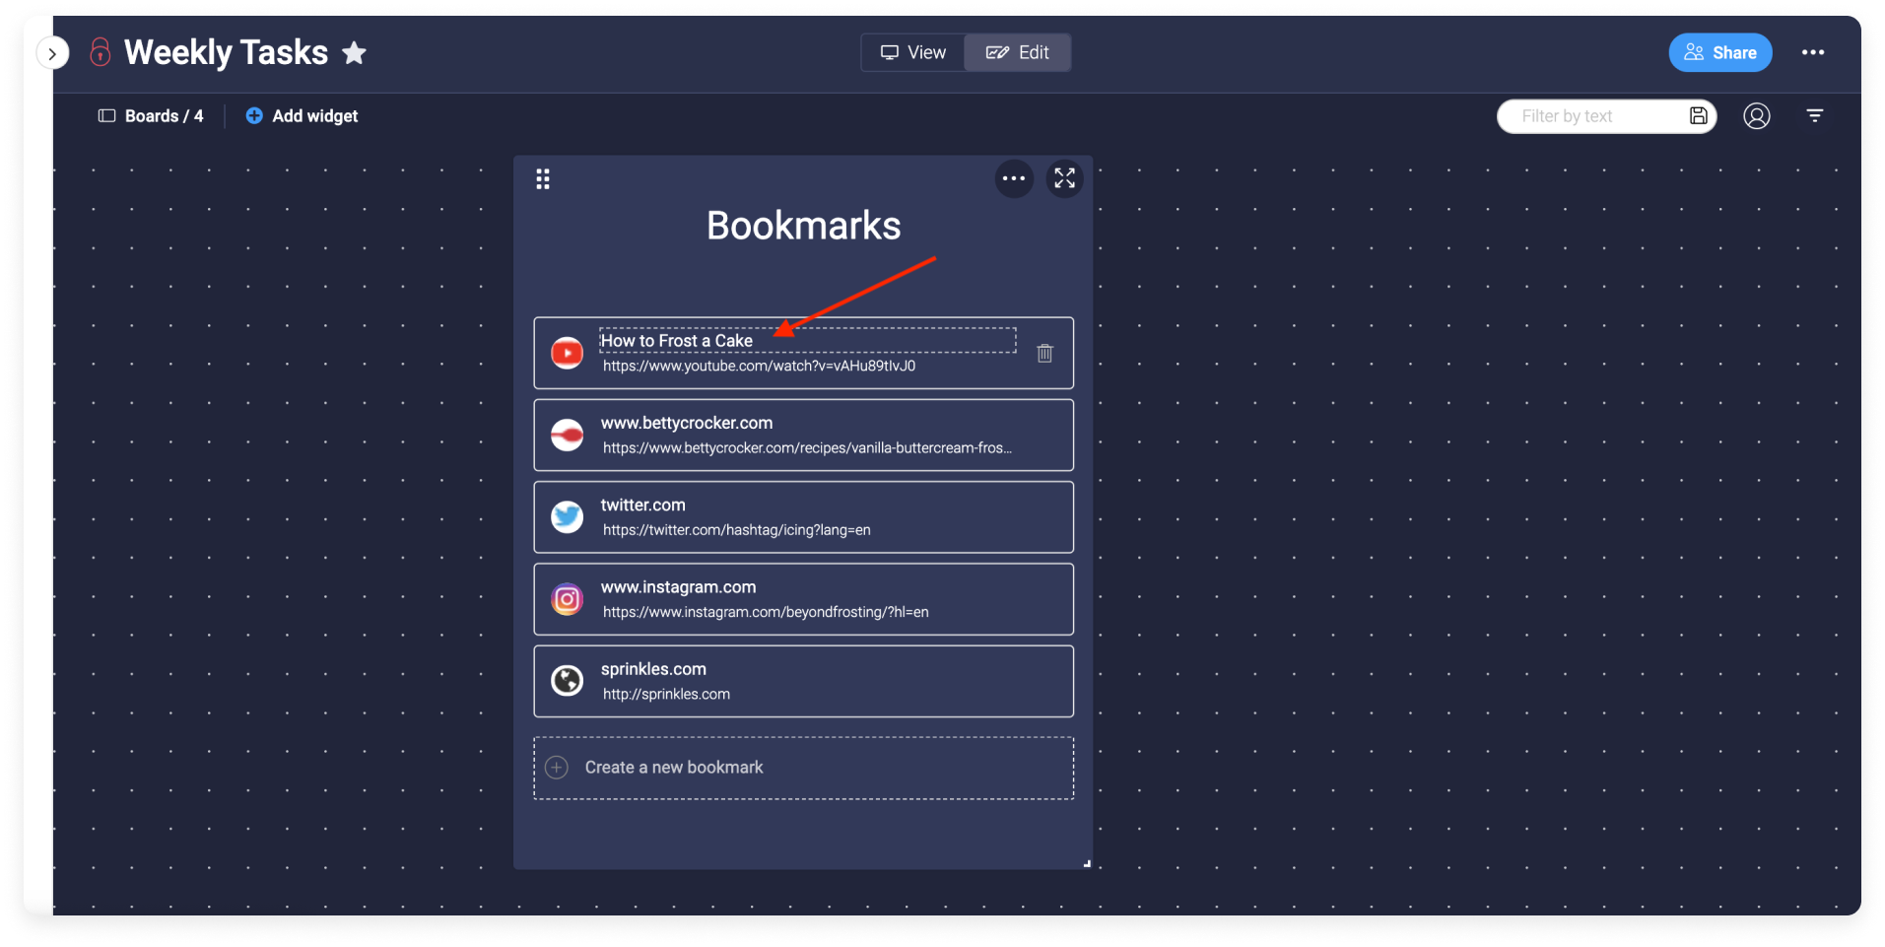
Task: Click the Betty Crocker bookmark icon
Action: (567, 435)
